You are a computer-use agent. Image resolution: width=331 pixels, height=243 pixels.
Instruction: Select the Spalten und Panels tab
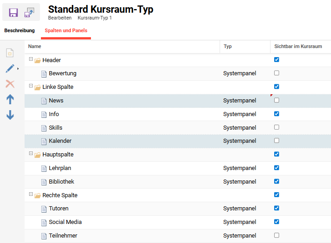[x=66, y=31]
